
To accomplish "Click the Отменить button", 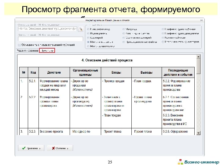I will point(60,148).
